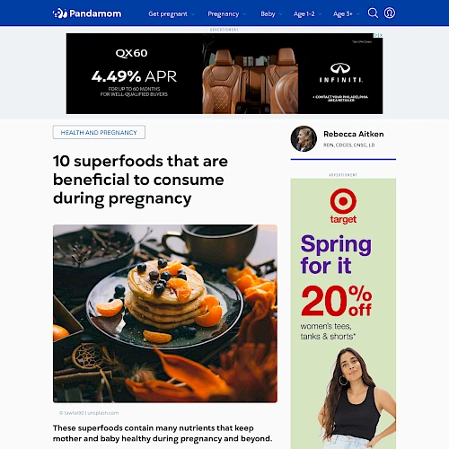Open Rebecca Aitken author name link
The width and height of the screenshot is (449, 449).
pyautogui.click(x=354, y=134)
